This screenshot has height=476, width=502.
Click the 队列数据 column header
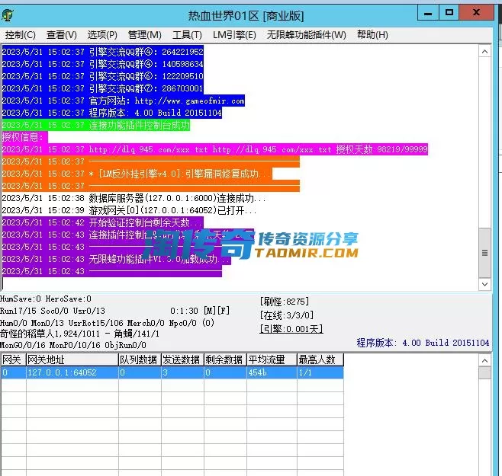point(140,359)
